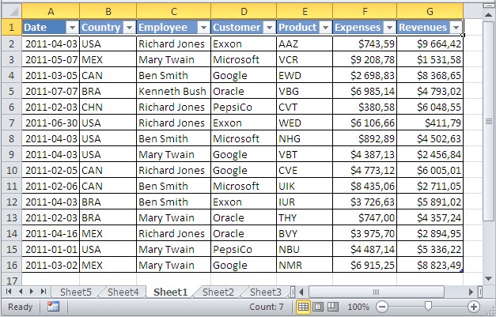The image size is (496, 317).
Task: Select column E header
Action: pyautogui.click(x=305, y=12)
